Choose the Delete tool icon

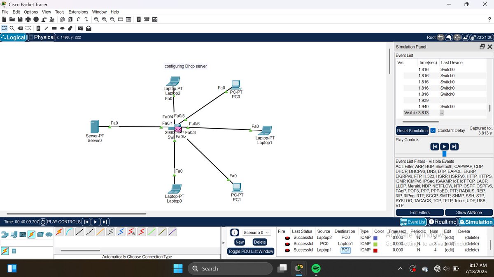click(x=20, y=28)
